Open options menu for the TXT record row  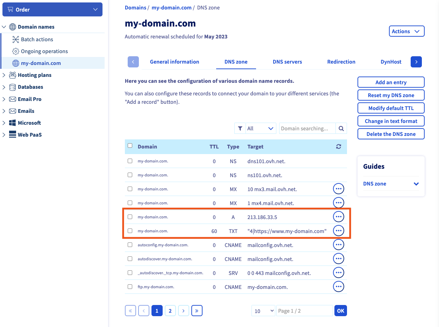click(338, 231)
